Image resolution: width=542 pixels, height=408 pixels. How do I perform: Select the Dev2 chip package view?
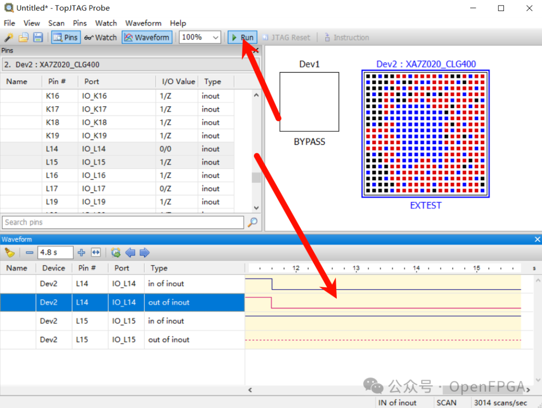(426, 134)
